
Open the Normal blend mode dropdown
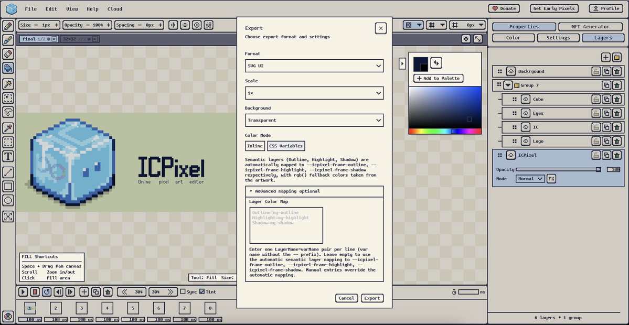pos(530,179)
